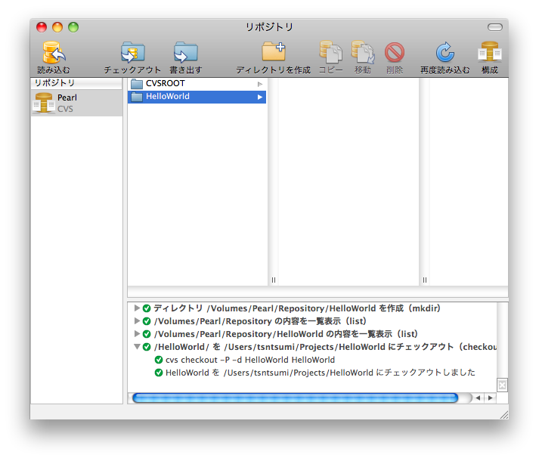The width and height of the screenshot is (539, 461).
Task: Select the '/HelloWorld/ を ... にチェックアウト' log line
Action: tap(325, 347)
